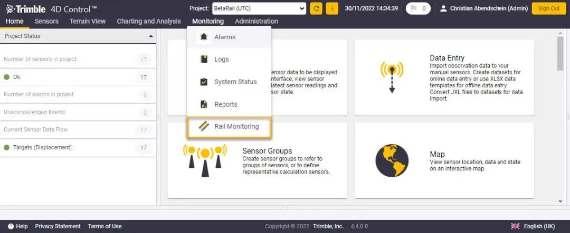
Task: Go to the Home tab
Action: click(15, 21)
